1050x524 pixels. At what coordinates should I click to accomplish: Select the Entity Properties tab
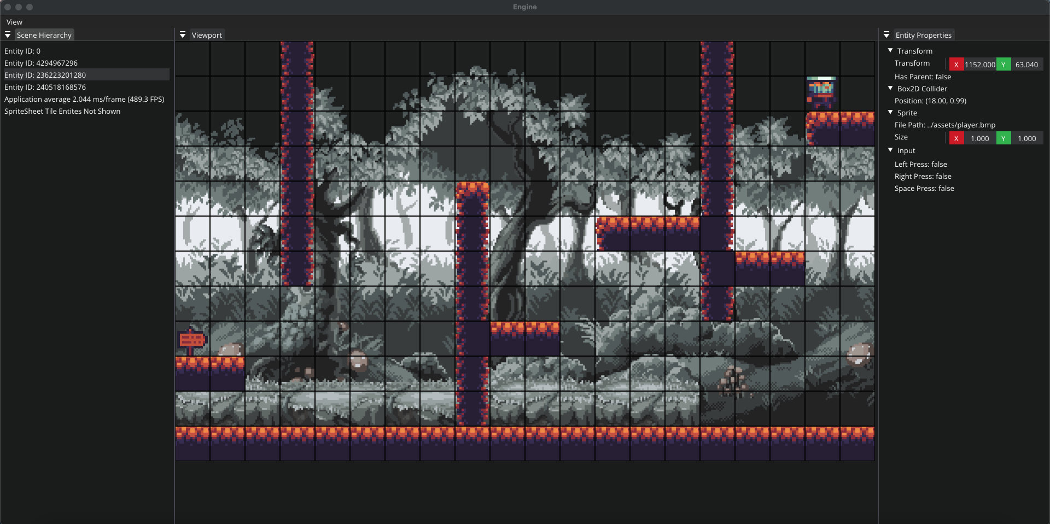924,35
